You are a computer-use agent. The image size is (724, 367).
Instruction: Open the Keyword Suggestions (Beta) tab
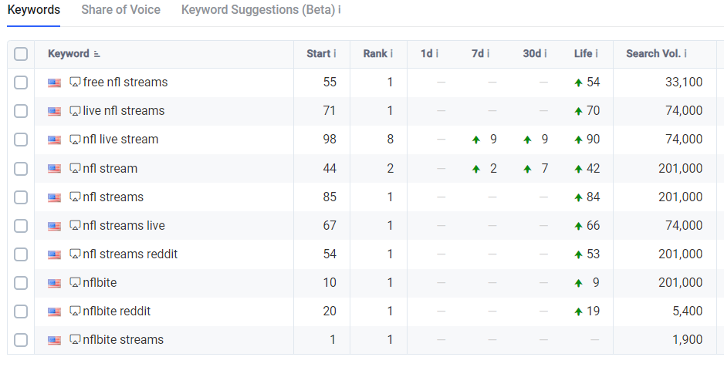(258, 10)
